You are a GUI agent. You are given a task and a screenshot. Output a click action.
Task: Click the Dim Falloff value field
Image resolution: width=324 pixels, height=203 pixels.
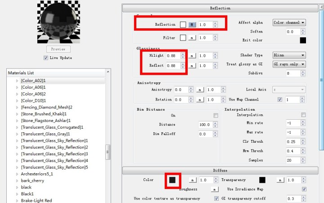click(206, 134)
